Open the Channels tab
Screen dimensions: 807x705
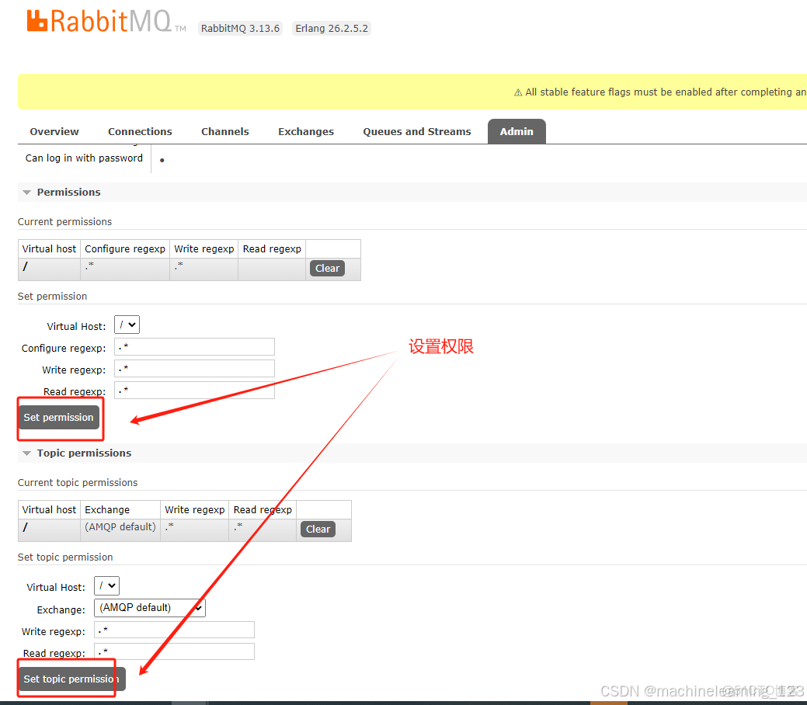tap(224, 131)
